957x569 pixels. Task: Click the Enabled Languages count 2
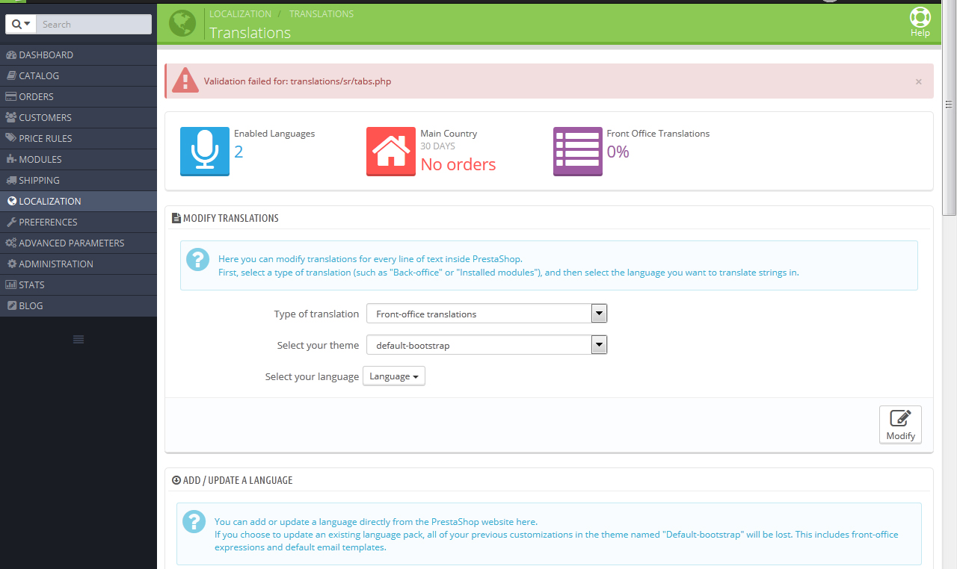[x=239, y=152]
